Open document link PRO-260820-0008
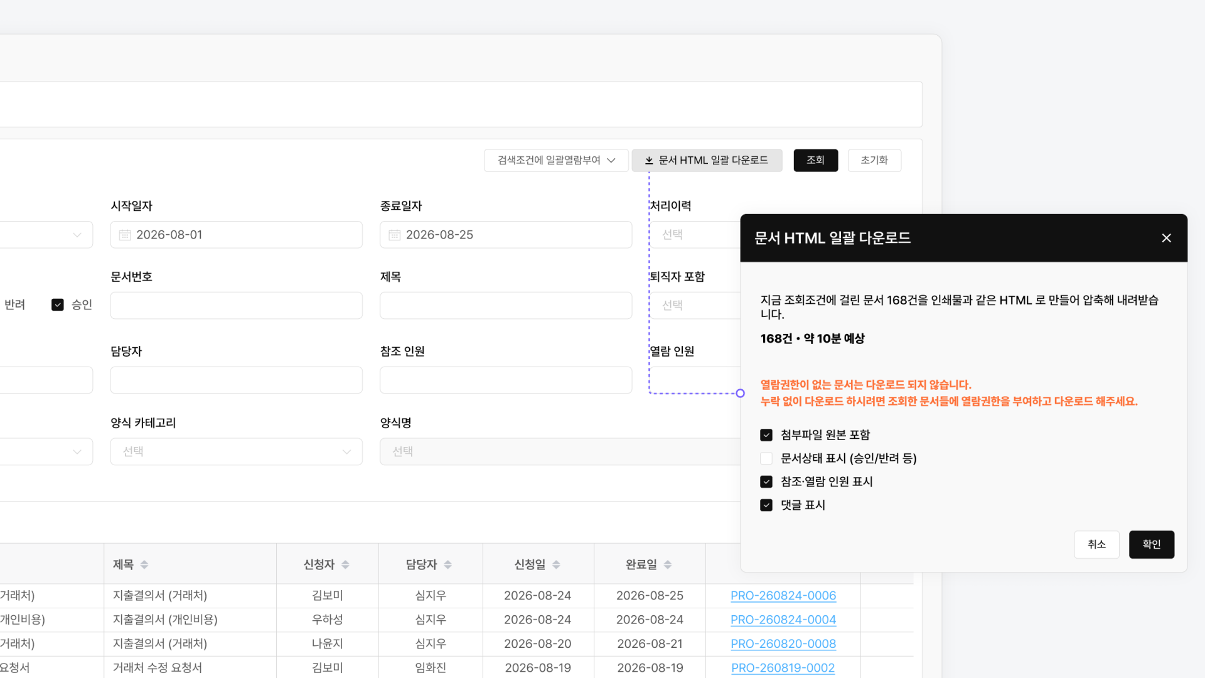This screenshot has width=1205, height=678. [x=783, y=643]
